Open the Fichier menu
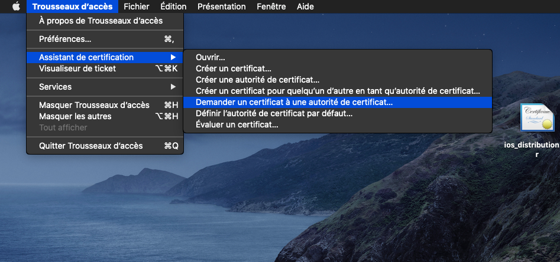 [137, 6]
